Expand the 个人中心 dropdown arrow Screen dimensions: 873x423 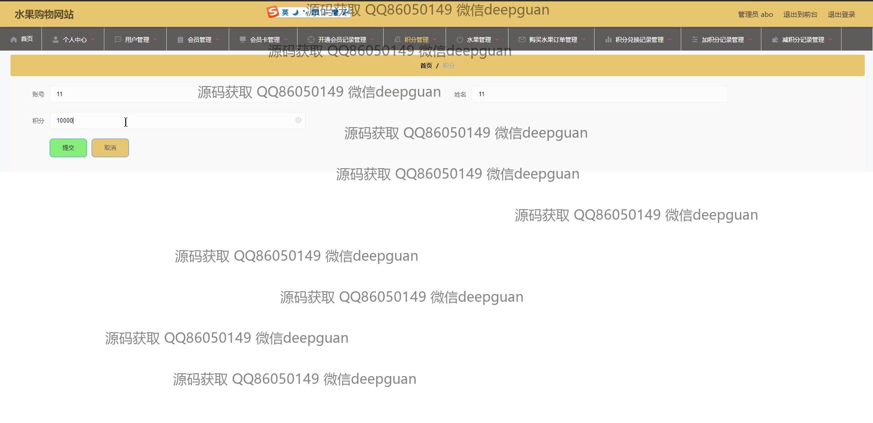point(93,40)
